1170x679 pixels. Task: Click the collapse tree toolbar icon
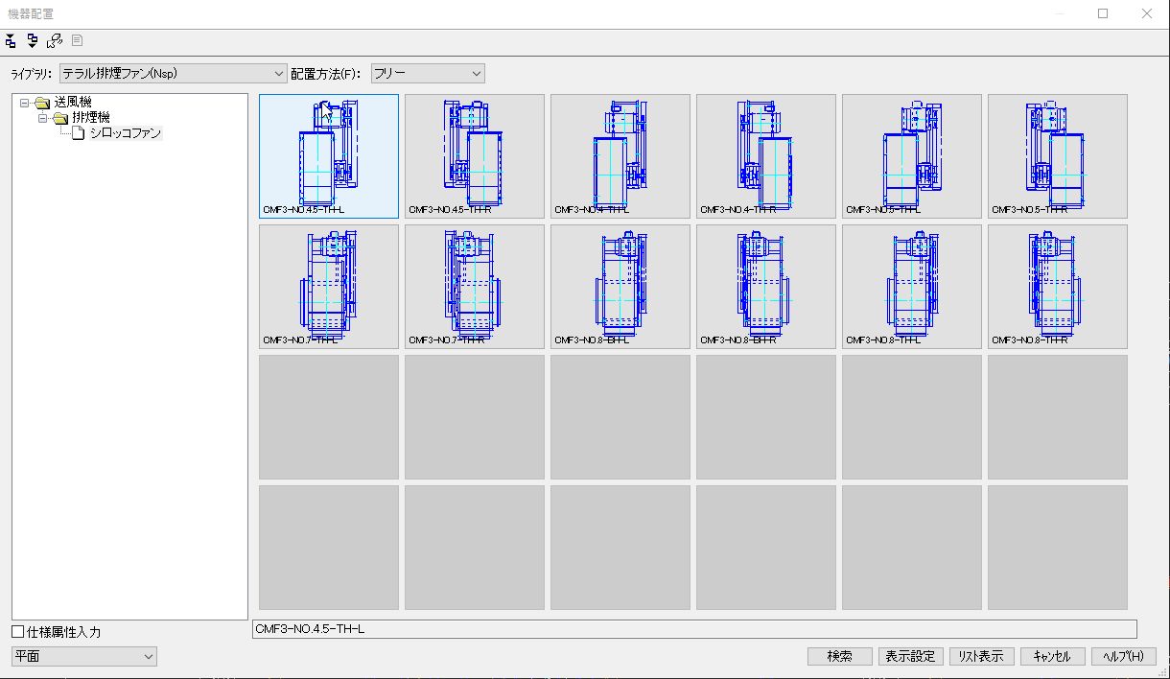click(x=33, y=40)
